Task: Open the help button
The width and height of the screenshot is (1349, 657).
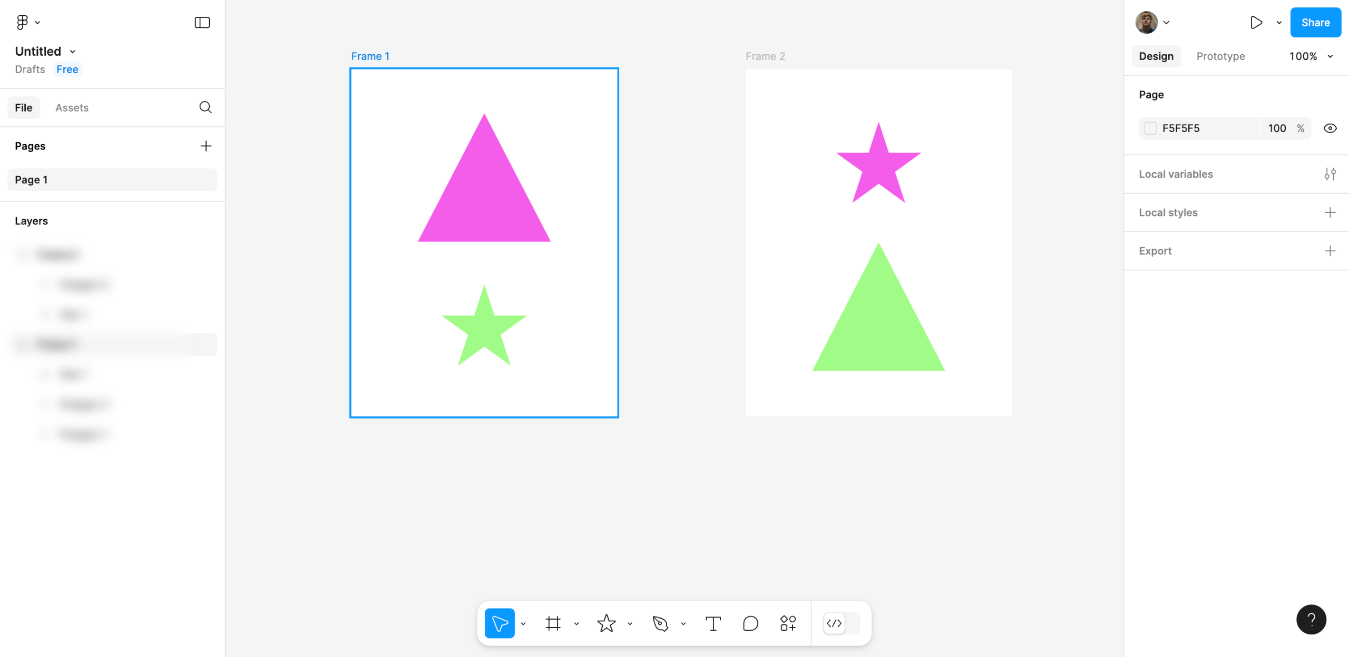Action: coord(1311,620)
